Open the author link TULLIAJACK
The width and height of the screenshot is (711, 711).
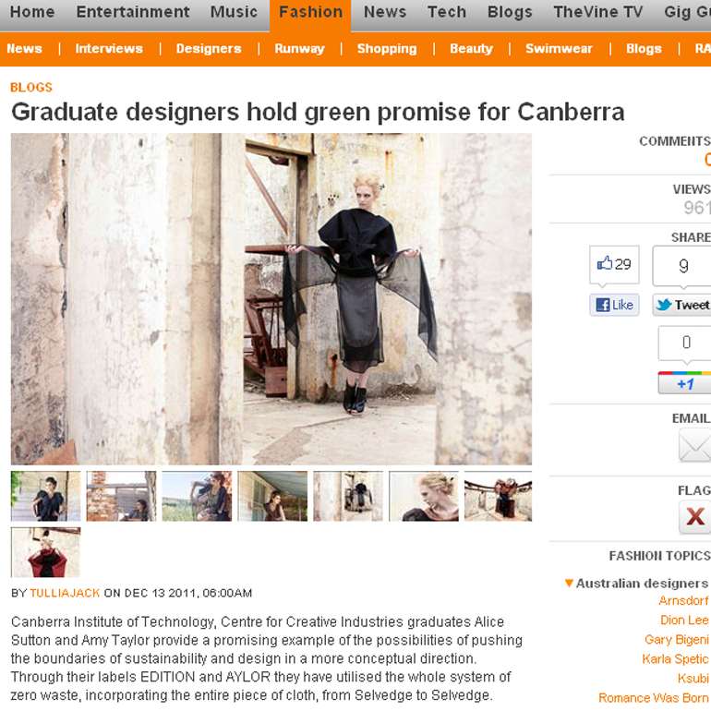65,593
